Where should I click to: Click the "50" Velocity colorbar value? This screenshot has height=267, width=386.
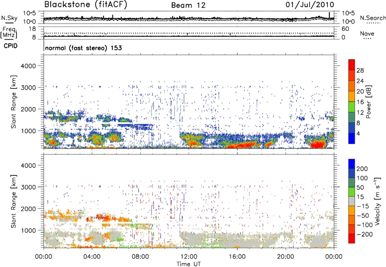pyautogui.click(x=360, y=187)
